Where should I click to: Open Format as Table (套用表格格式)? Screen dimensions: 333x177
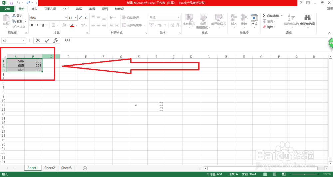point(203,21)
